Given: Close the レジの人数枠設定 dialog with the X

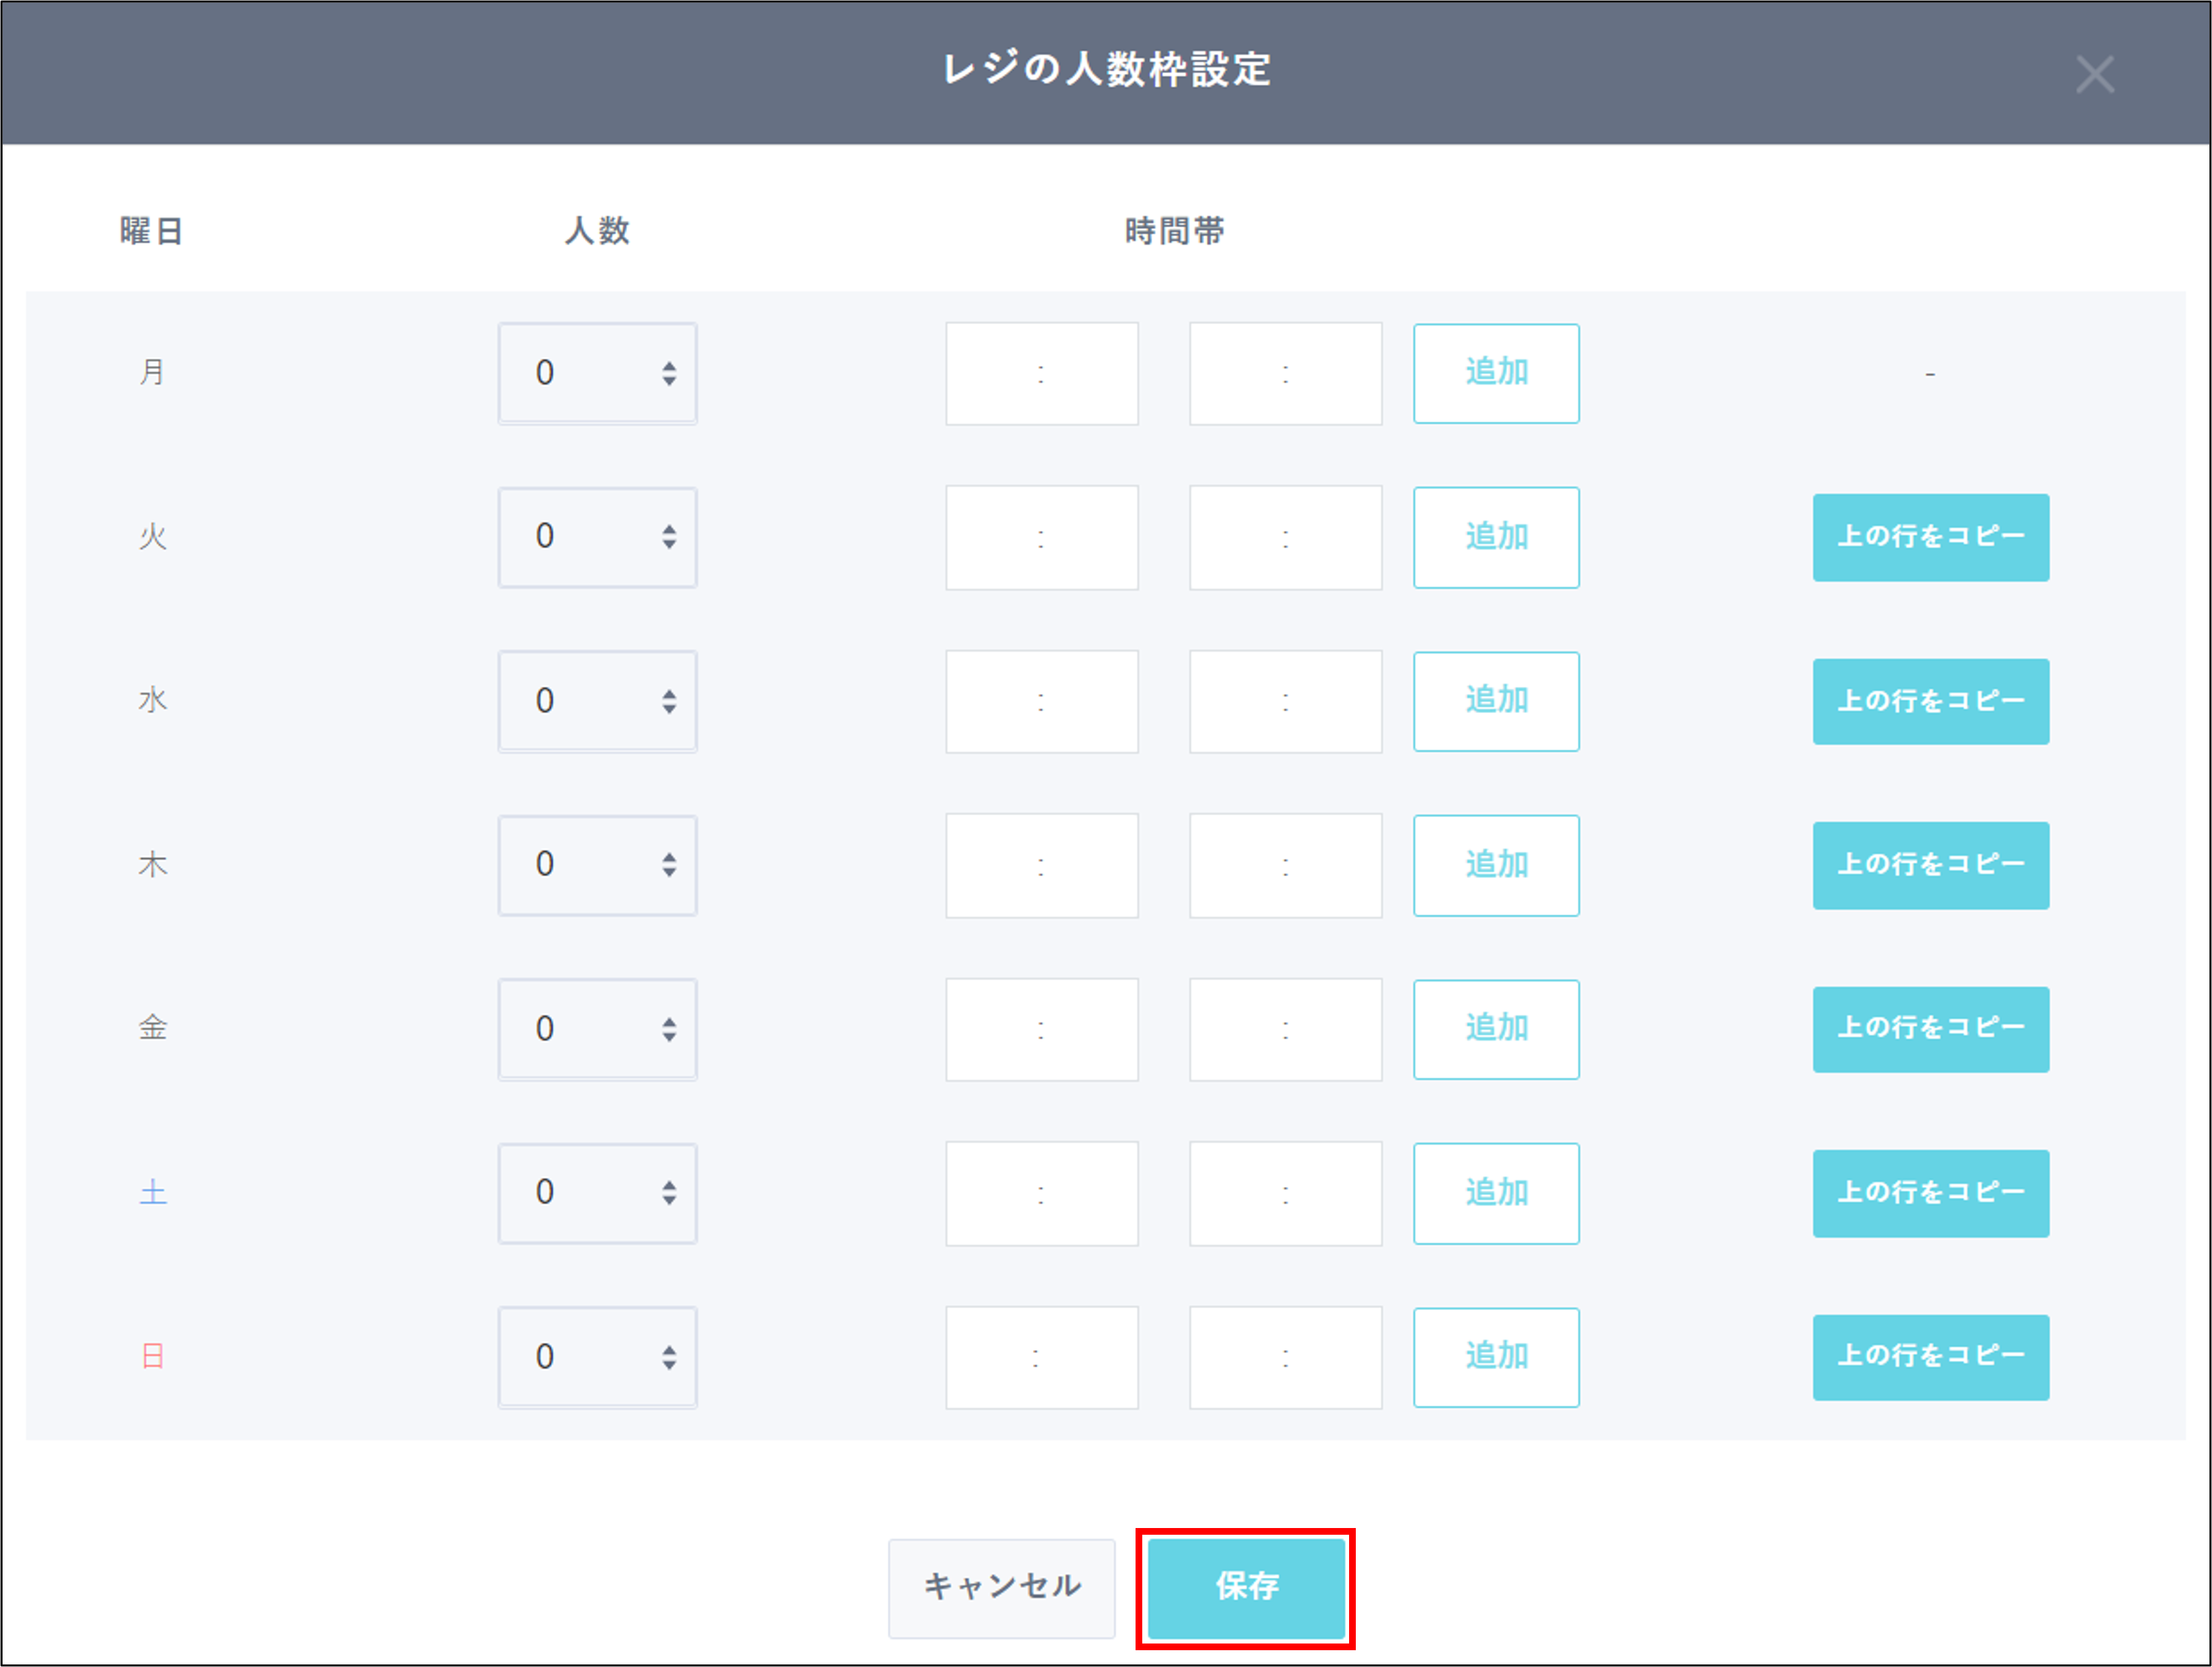Looking at the screenshot, I should [x=2095, y=73].
